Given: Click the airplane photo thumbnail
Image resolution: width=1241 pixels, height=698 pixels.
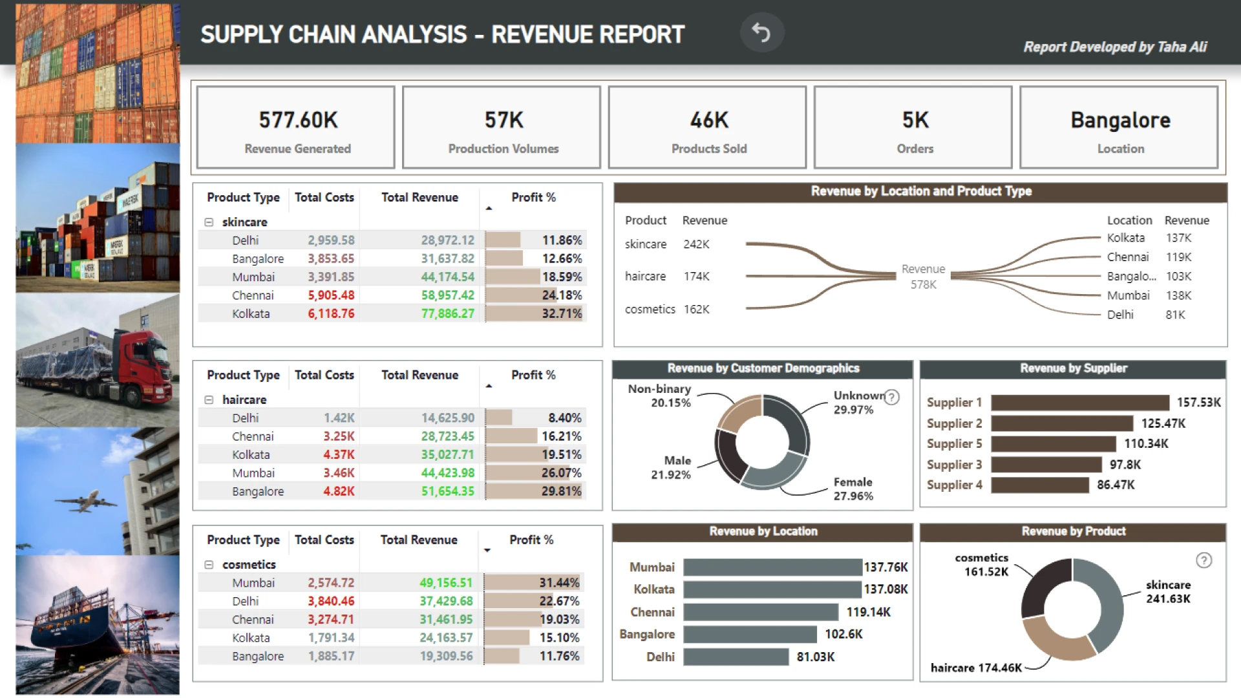Looking at the screenshot, I should [x=98, y=491].
